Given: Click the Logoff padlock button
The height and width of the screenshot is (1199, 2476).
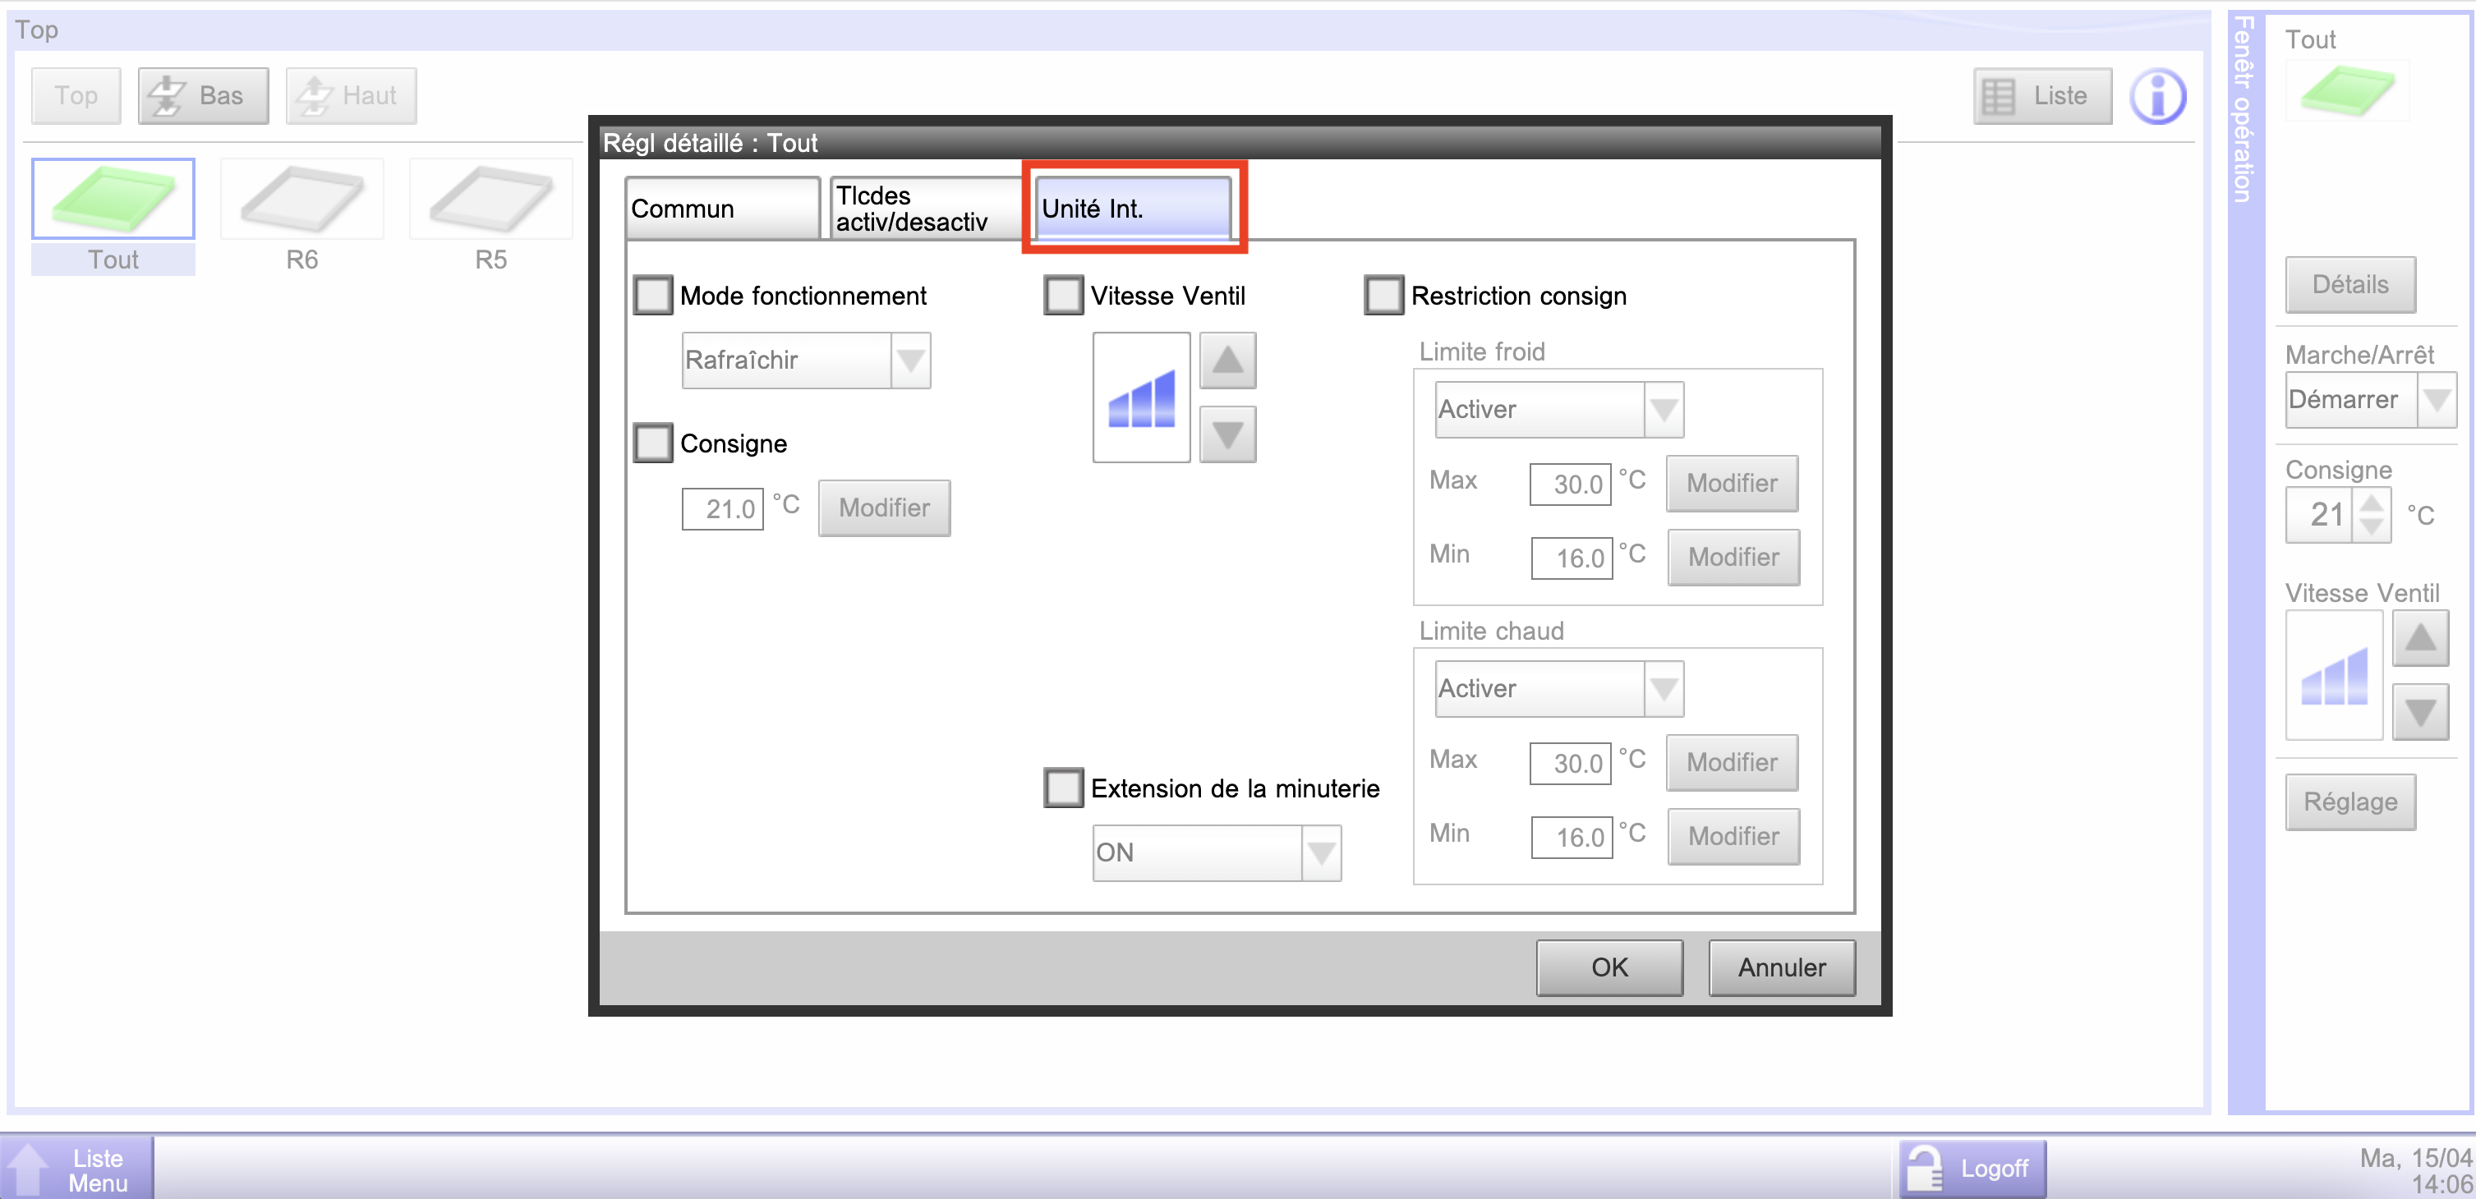Looking at the screenshot, I should pyautogui.click(x=1972, y=1169).
